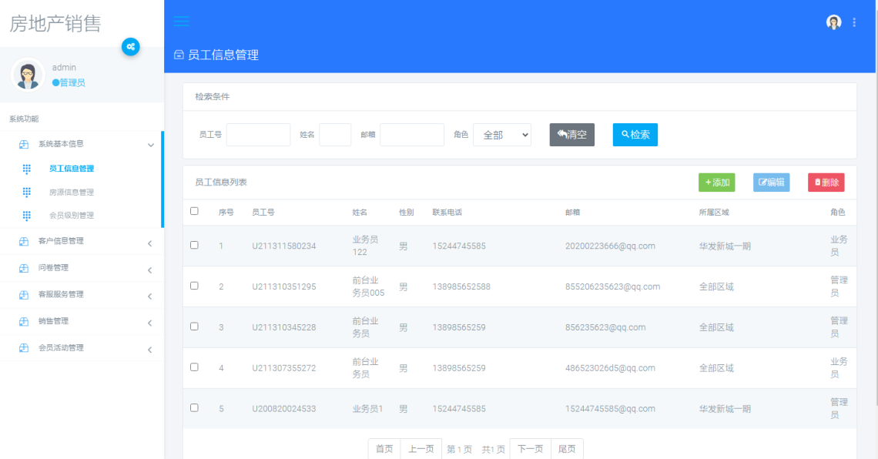Click the panel icon next to 销售管理
878x459 pixels.
pyautogui.click(x=22, y=321)
